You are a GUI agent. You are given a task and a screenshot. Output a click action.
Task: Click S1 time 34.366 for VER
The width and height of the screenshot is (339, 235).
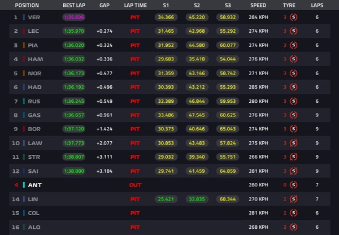pos(166,18)
